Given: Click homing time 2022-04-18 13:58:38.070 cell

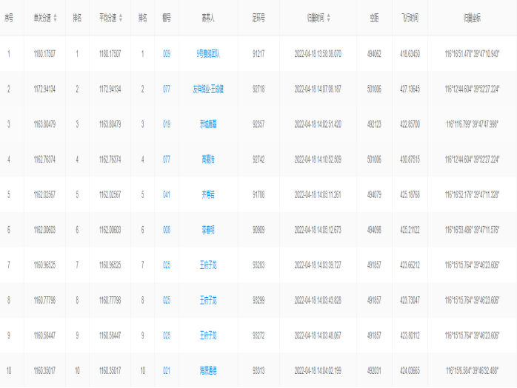Looking at the screenshot, I should tap(318, 53).
